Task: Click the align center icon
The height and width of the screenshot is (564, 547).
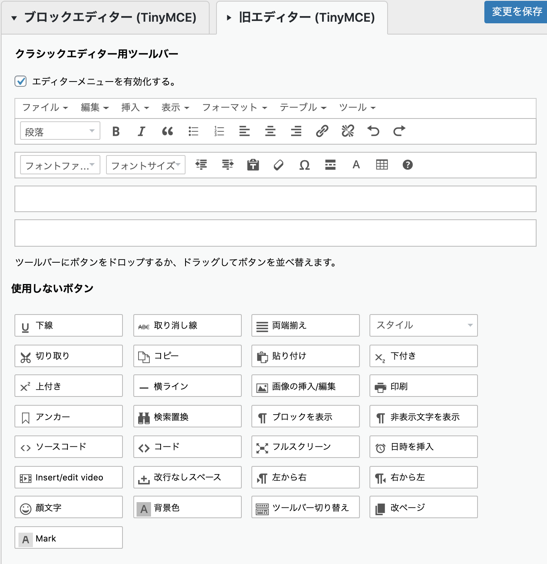Action: coord(270,131)
